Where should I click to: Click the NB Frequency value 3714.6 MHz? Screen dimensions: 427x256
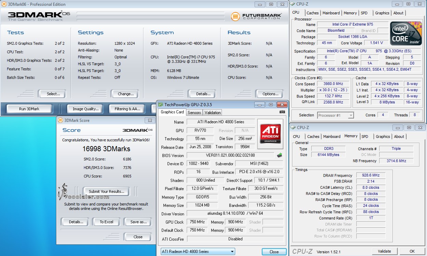(x=396, y=161)
